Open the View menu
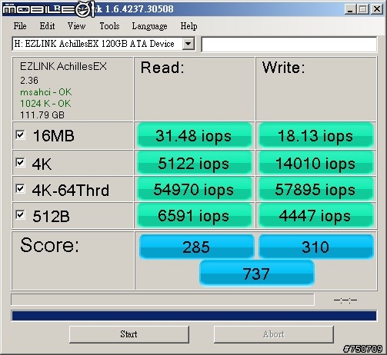The image size is (387, 355). (x=76, y=26)
